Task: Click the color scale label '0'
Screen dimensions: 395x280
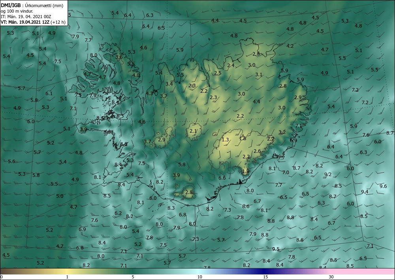Action: (2, 277)
